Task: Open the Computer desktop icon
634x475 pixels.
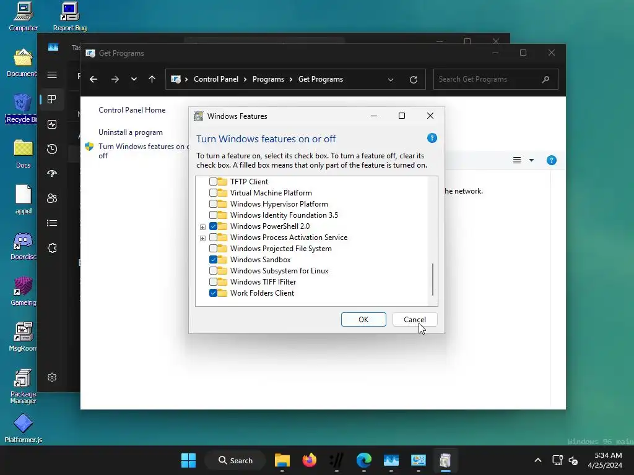Action: [x=23, y=16]
